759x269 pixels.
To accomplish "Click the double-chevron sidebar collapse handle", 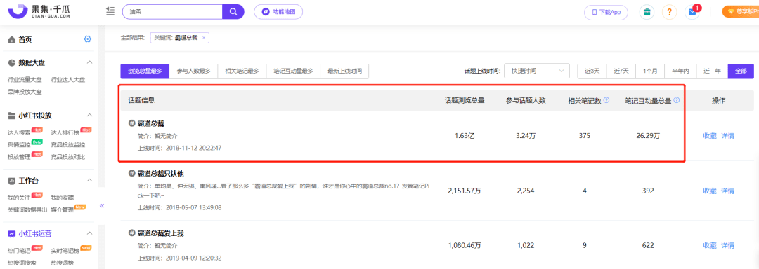I will pyautogui.click(x=102, y=206).
